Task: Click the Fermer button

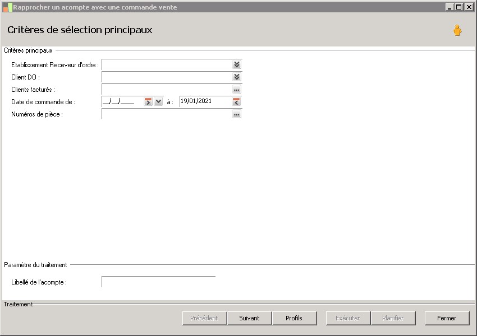Action: pos(447,318)
